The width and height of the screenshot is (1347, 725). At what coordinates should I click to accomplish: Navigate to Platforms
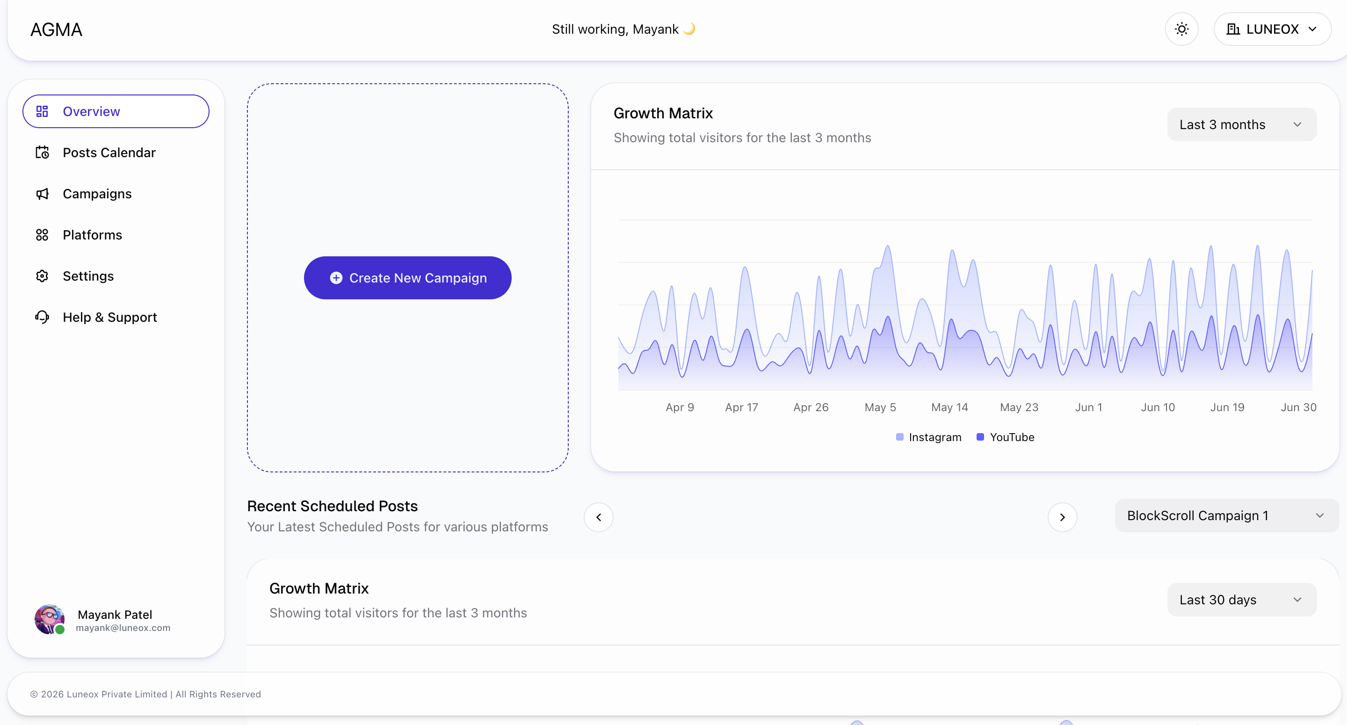(x=116, y=235)
